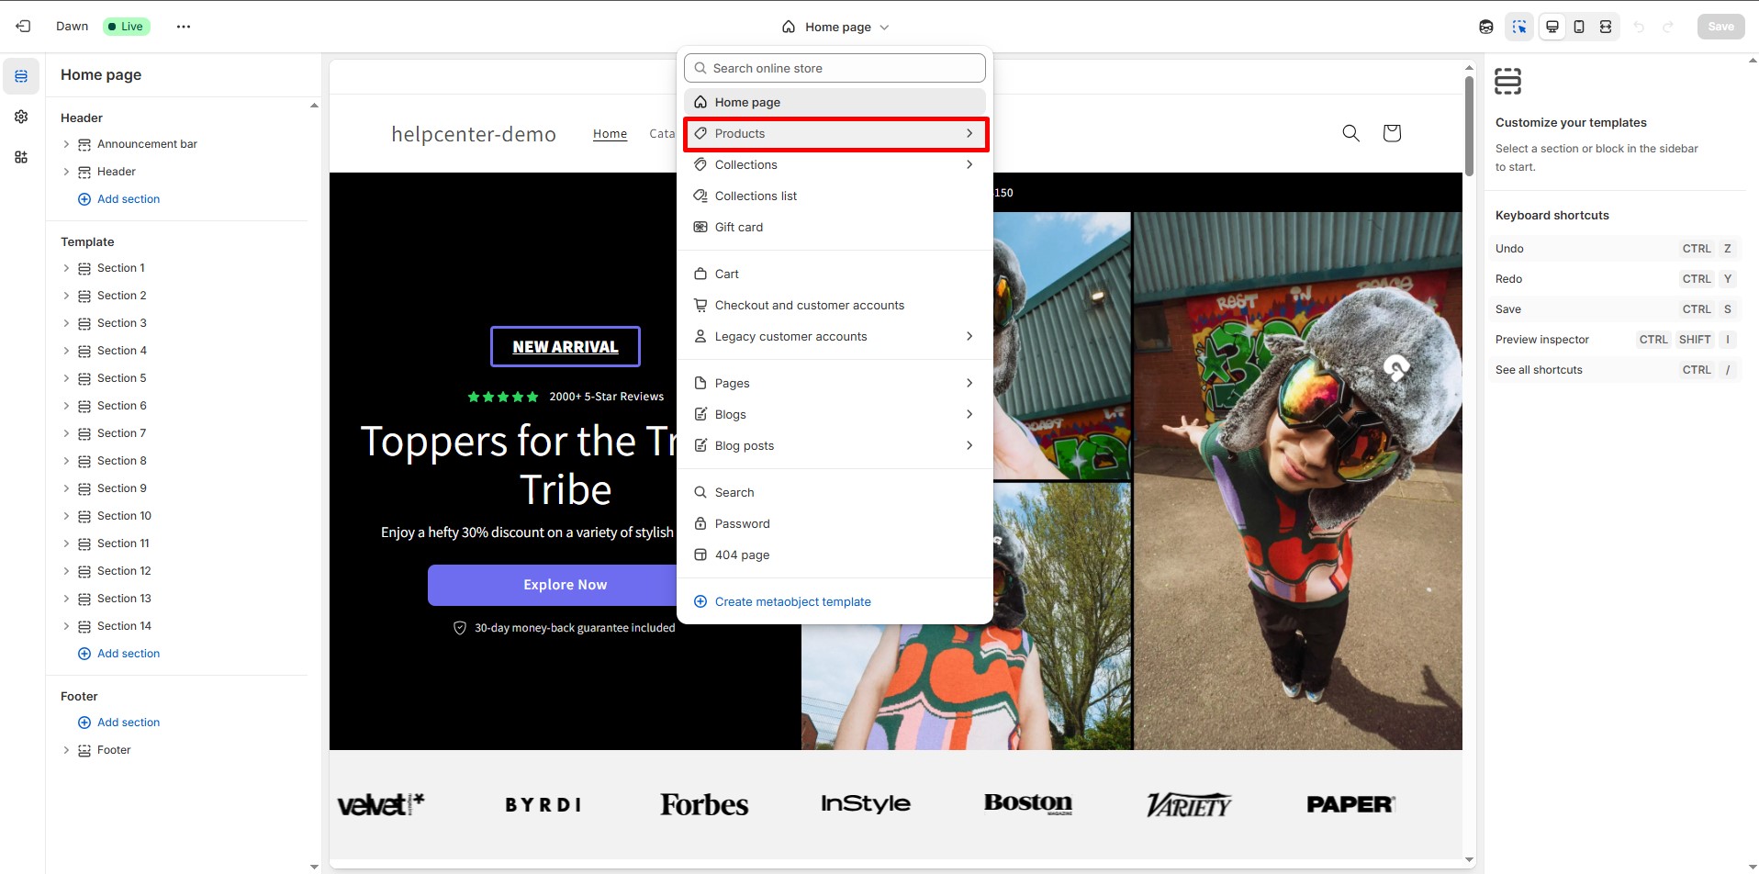This screenshot has width=1759, height=874.
Task: Expand Section 10 chevron
Action: [66, 516]
